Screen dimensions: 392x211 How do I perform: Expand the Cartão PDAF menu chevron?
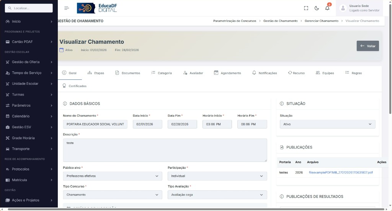(x=52, y=42)
